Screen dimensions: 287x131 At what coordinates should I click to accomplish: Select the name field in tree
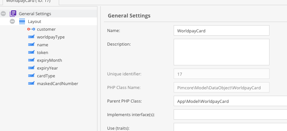[43, 45]
